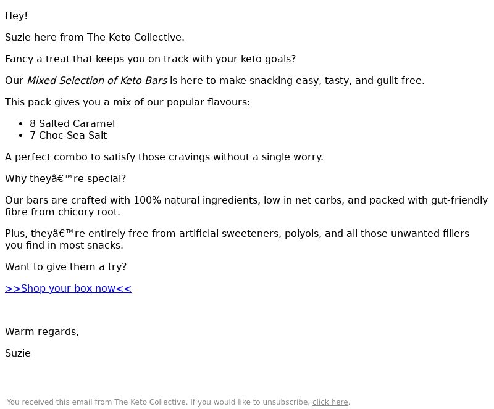Click the 'A perfect combo' sentence
The height and width of the screenshot is (409, 494).
point(164,157)
